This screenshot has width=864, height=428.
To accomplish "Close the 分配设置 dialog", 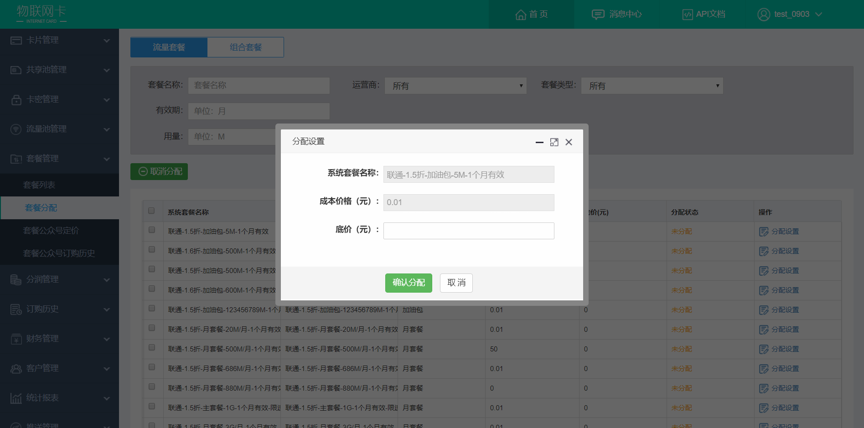I will point(569,142).
